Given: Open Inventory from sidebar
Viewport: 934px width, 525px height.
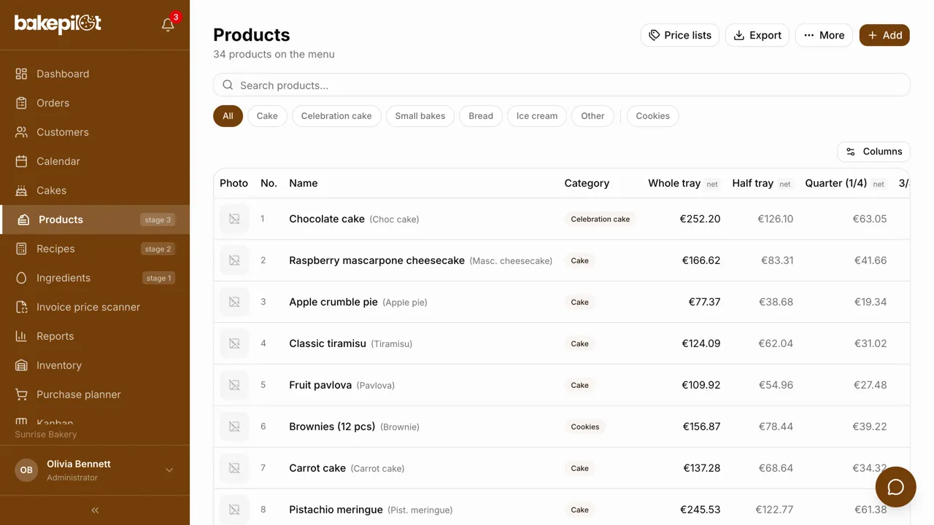Looking at the screenshot, I should coord(95,365).
